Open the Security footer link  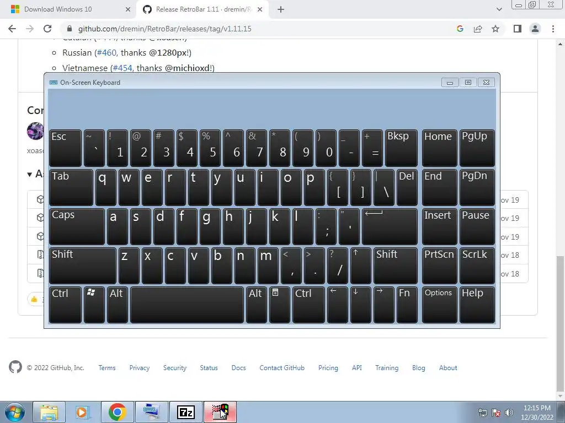[x=175, y=367]
